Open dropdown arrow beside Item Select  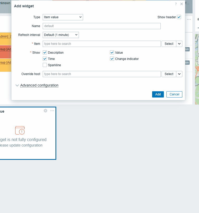179,44
